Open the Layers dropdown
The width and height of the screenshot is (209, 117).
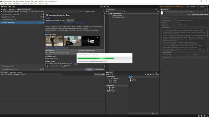tap(194, 6)
